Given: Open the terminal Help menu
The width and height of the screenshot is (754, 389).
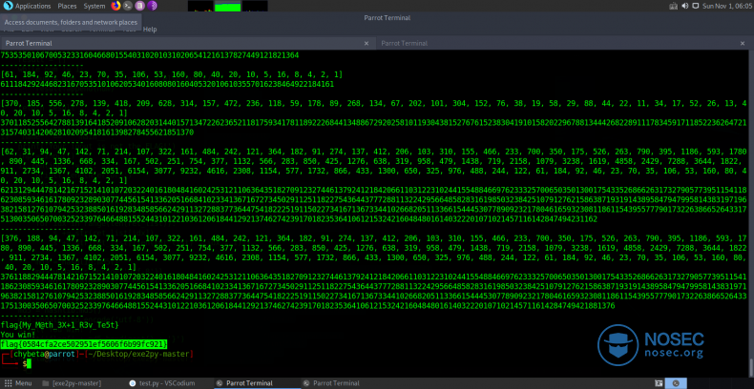Looking at the screenshot, I should pos(149,30).
